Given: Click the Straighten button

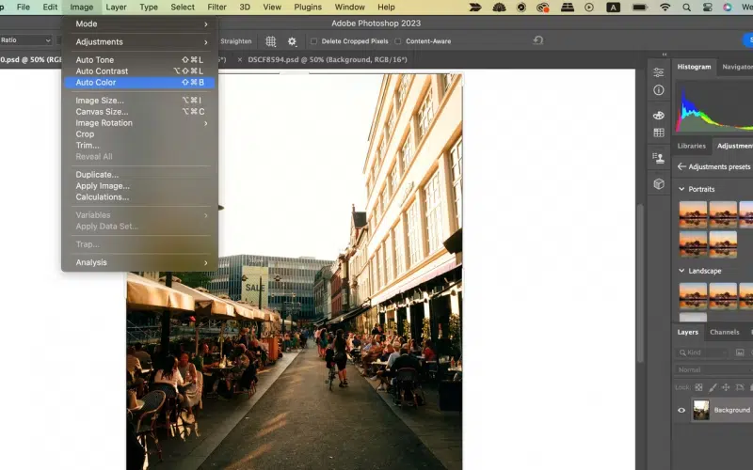Looking at the screenshot, I should [235, 41].
